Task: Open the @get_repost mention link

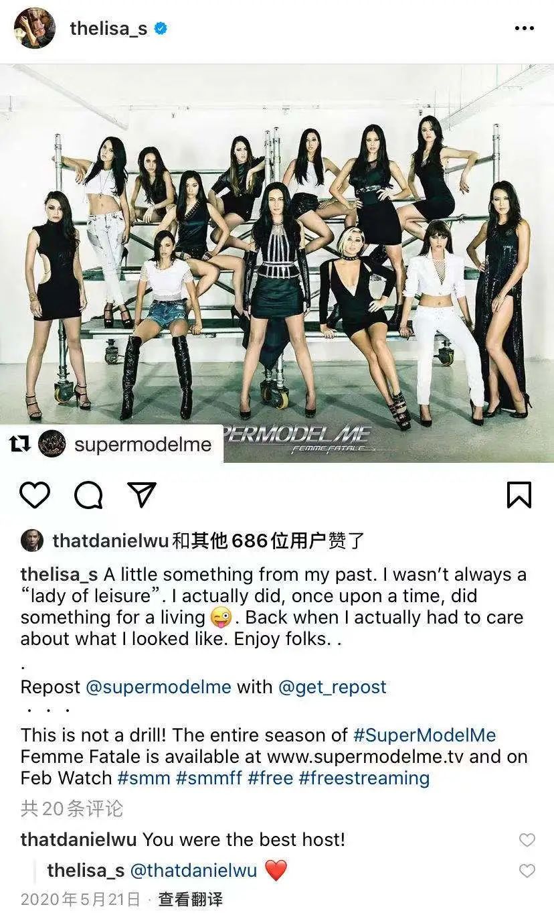Action: pyautogui.click(x=333, y=687)
